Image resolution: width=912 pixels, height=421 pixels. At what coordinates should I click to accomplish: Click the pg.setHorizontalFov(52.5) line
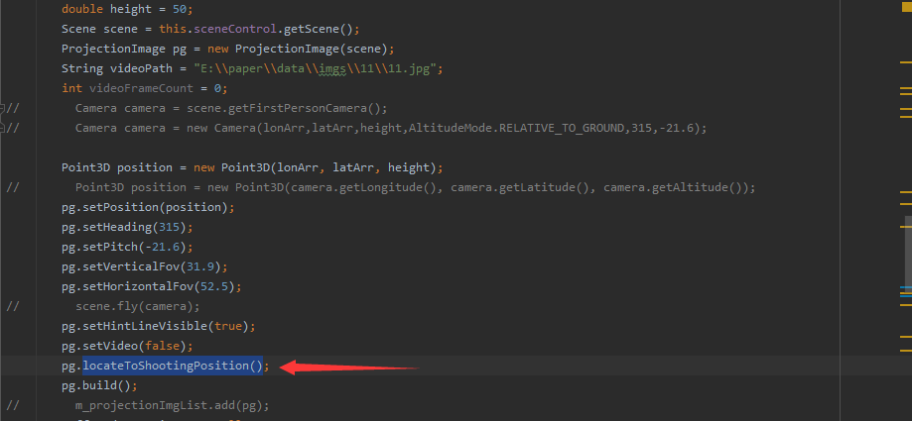click(x=152, y=285)
